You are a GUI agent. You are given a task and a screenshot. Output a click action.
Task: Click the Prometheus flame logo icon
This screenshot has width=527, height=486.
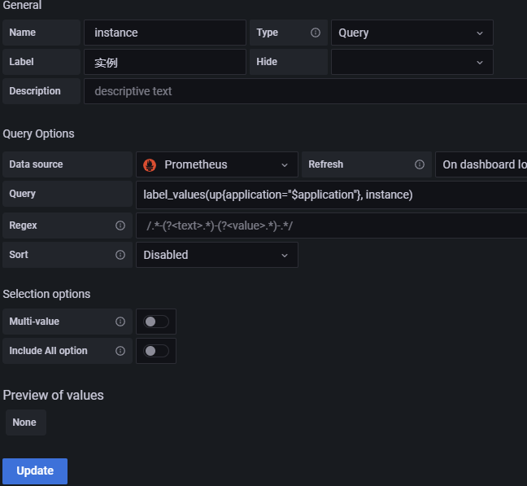point(150,164)
